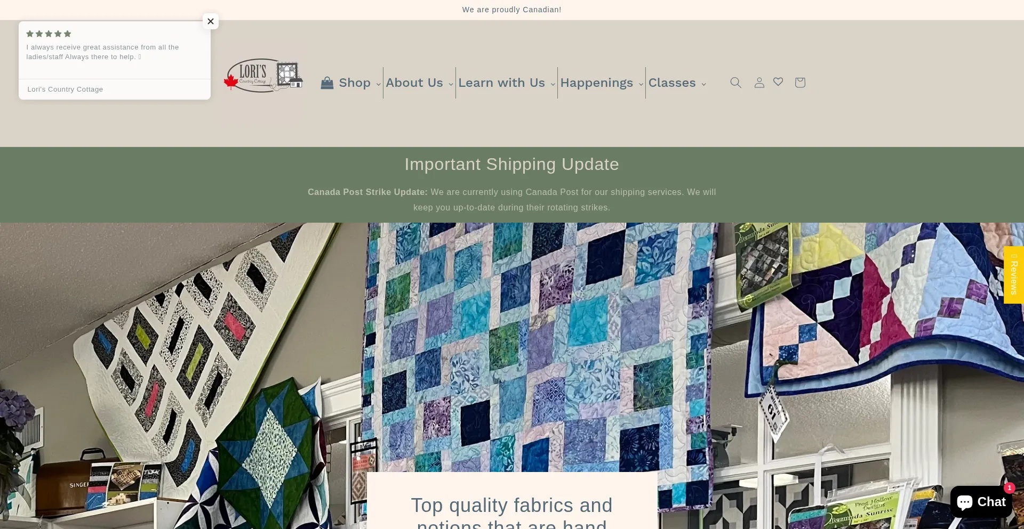Click the Important Shipping Update heading
Image resolution: width=1024 pixels, height=529 pixels.
[511, 164]
